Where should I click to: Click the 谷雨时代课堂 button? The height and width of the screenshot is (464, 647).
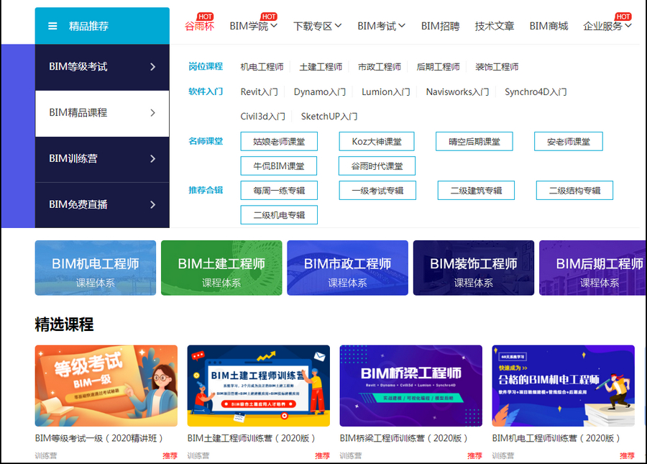point(377,166)
